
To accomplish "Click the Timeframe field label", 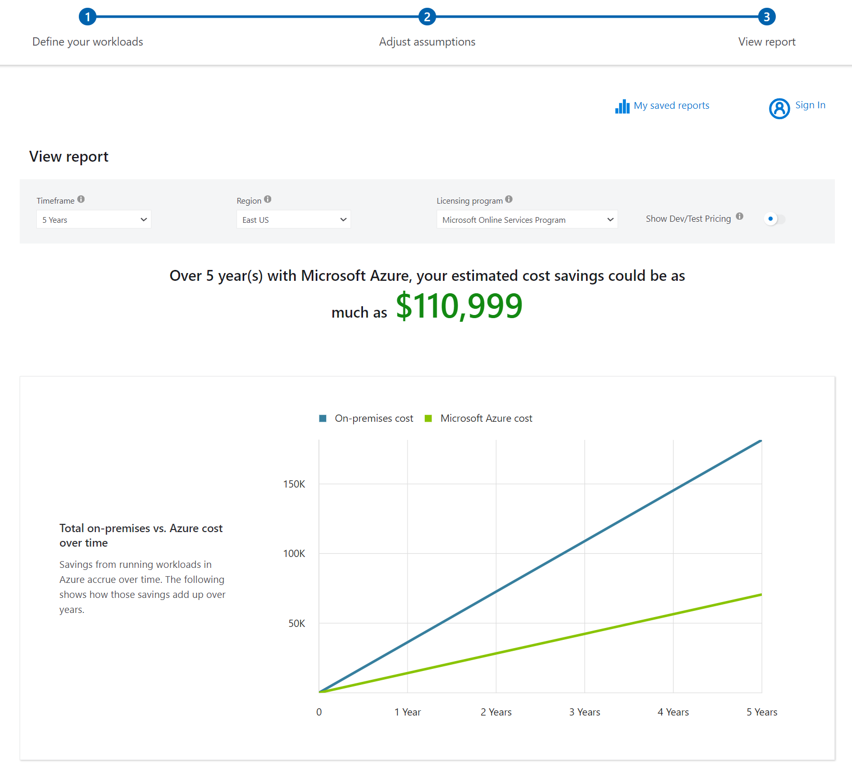I will 55,201.
